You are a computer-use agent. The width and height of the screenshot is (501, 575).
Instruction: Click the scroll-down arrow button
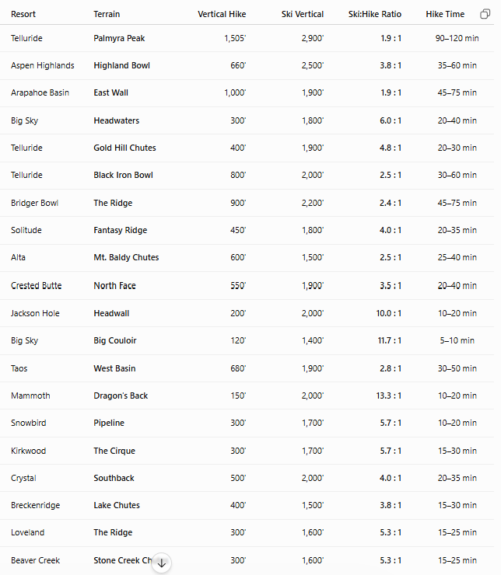point(162,563)
